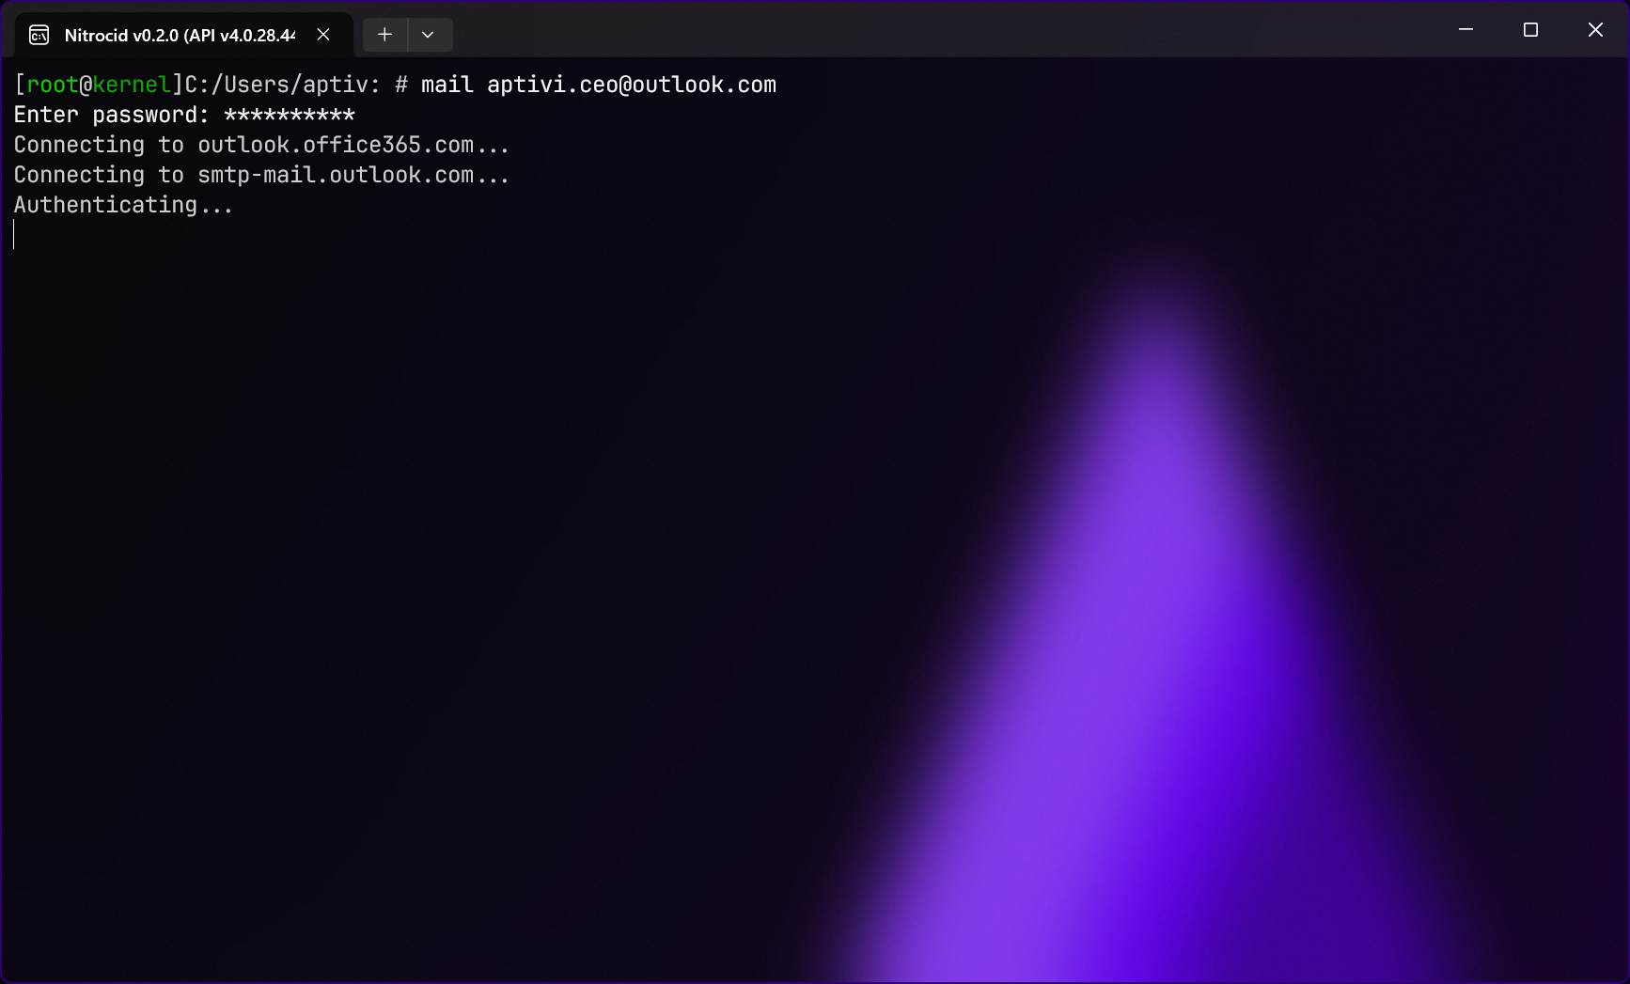Click the "#" prompt symbol
This screenshot has width=1630, height=984.
click(401, 85)
